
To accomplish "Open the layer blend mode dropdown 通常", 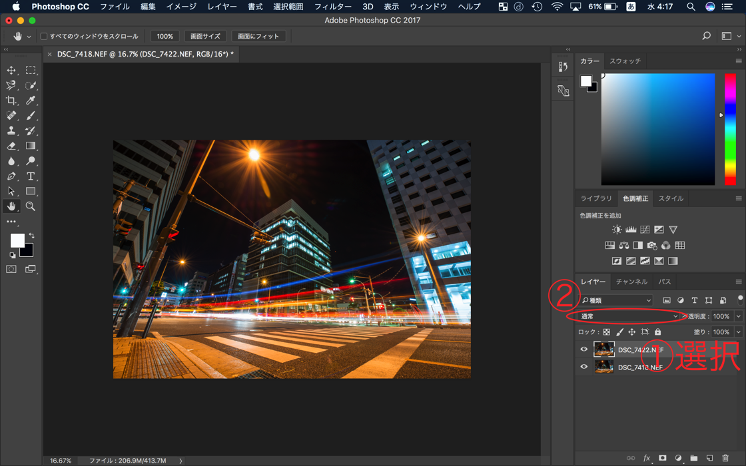I will click(x=629, y=316).
